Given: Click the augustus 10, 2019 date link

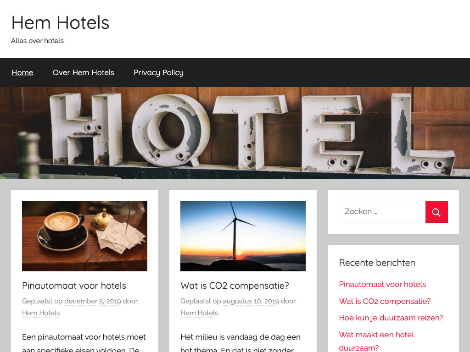Looking at the screenshot, I should coord(251,301).
